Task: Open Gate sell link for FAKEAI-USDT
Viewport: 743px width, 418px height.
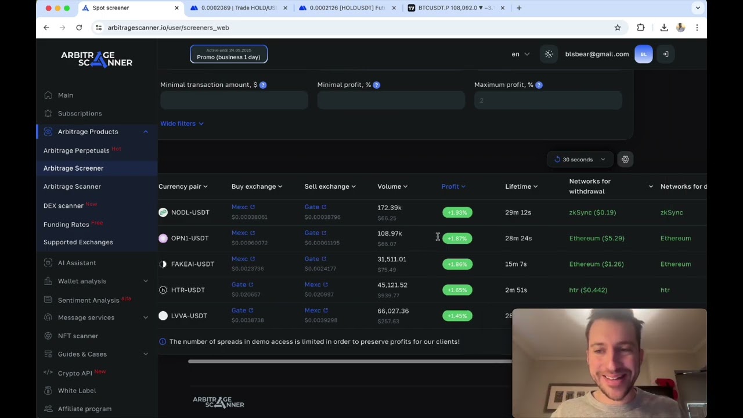Action: [x=315, y=259]
